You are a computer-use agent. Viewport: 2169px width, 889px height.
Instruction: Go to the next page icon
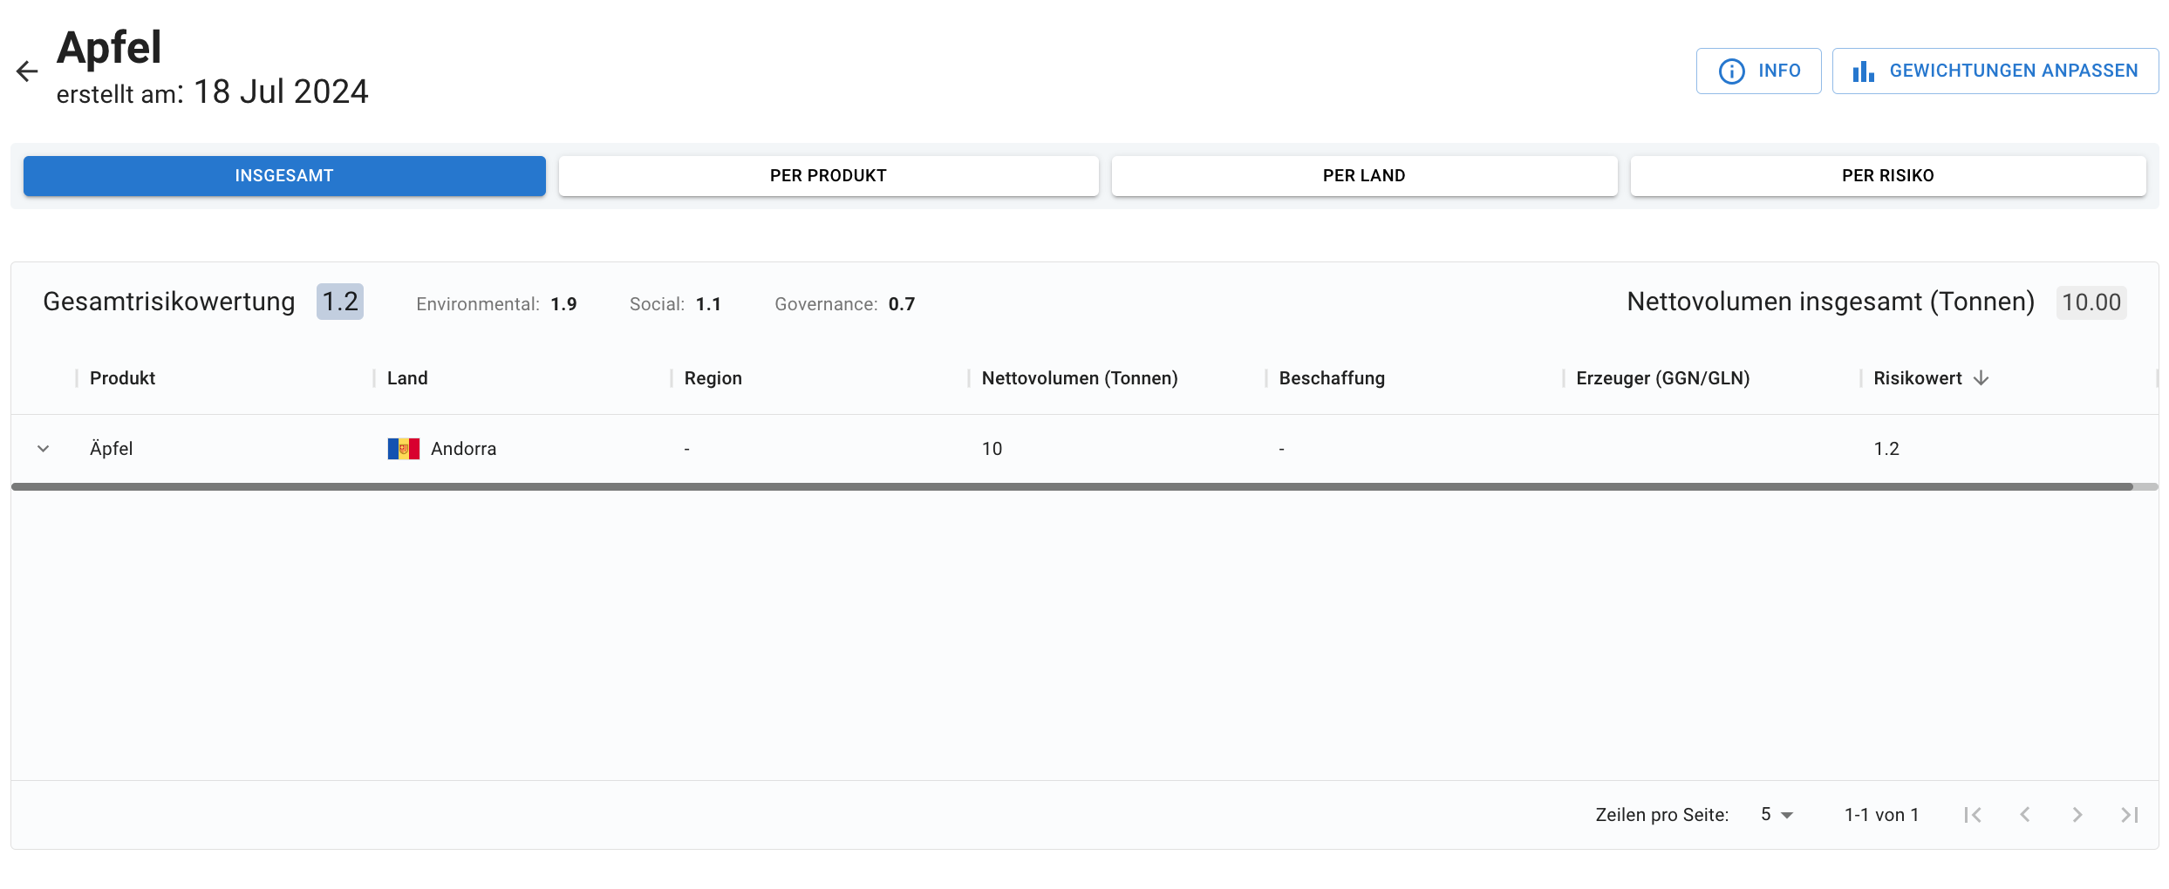[x=2077, y=815]
